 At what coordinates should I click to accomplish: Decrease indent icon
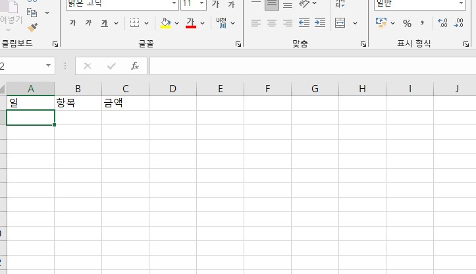(x=304, y=23)
